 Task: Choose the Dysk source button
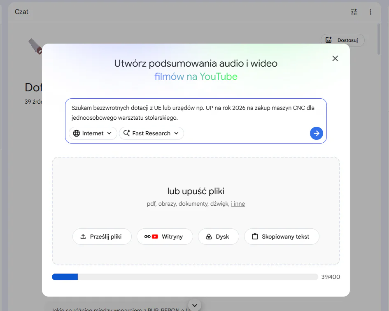[218, 237]
